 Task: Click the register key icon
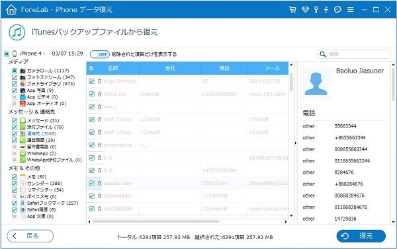[316, 10]
